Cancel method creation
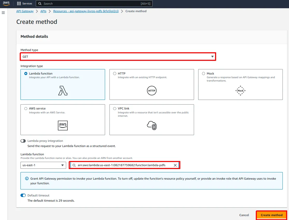This screenshot has width=289, height=220. point(244,215)
